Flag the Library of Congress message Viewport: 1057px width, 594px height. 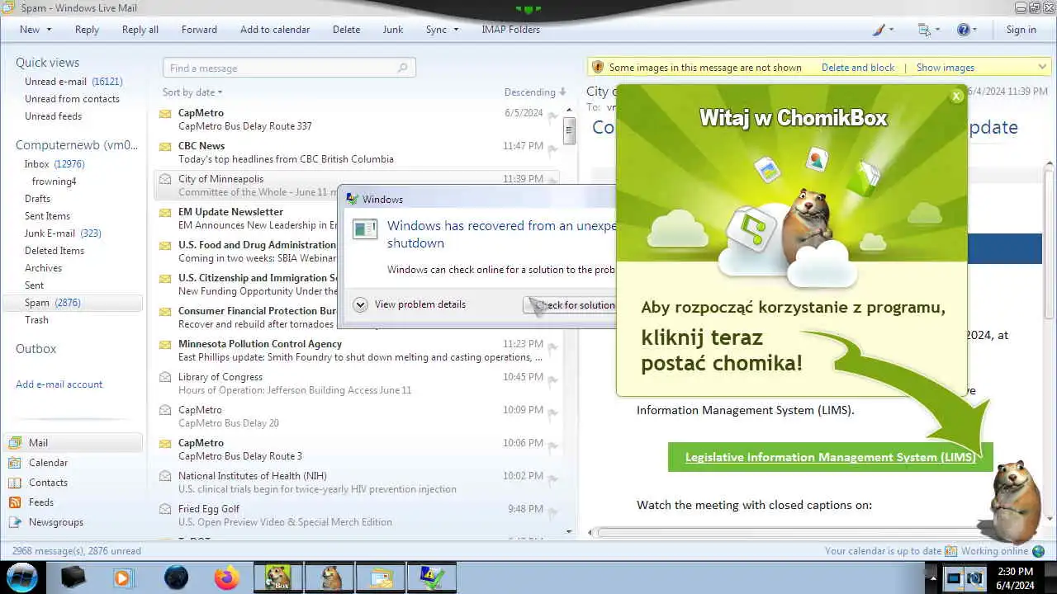[552, 382]
